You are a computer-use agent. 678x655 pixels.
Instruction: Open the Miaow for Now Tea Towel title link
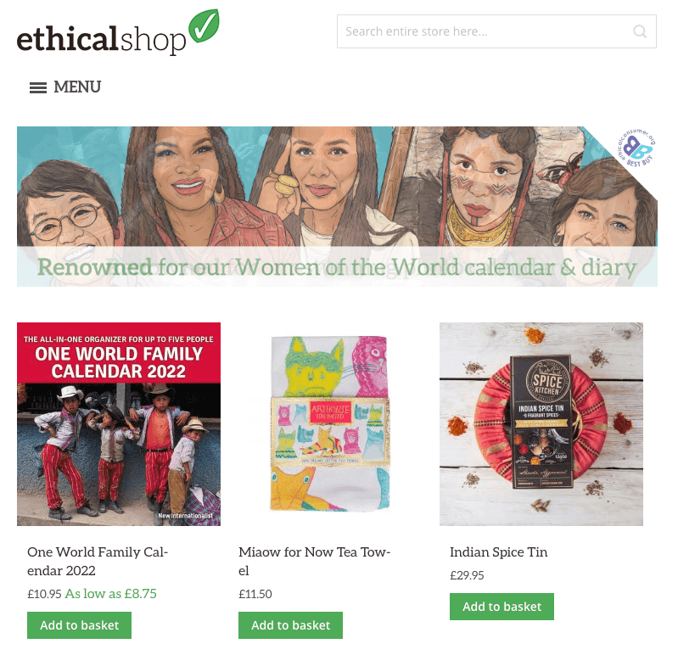point(314,561)
